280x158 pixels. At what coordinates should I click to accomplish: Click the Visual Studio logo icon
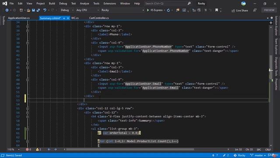pyautogui.click(x=4, y=4)
